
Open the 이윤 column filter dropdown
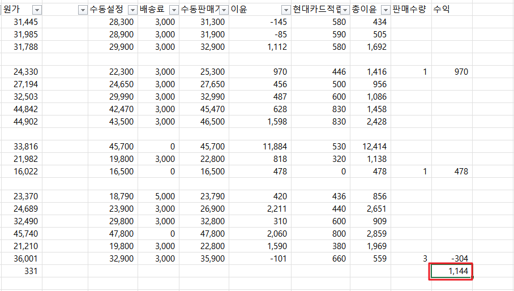286,10
